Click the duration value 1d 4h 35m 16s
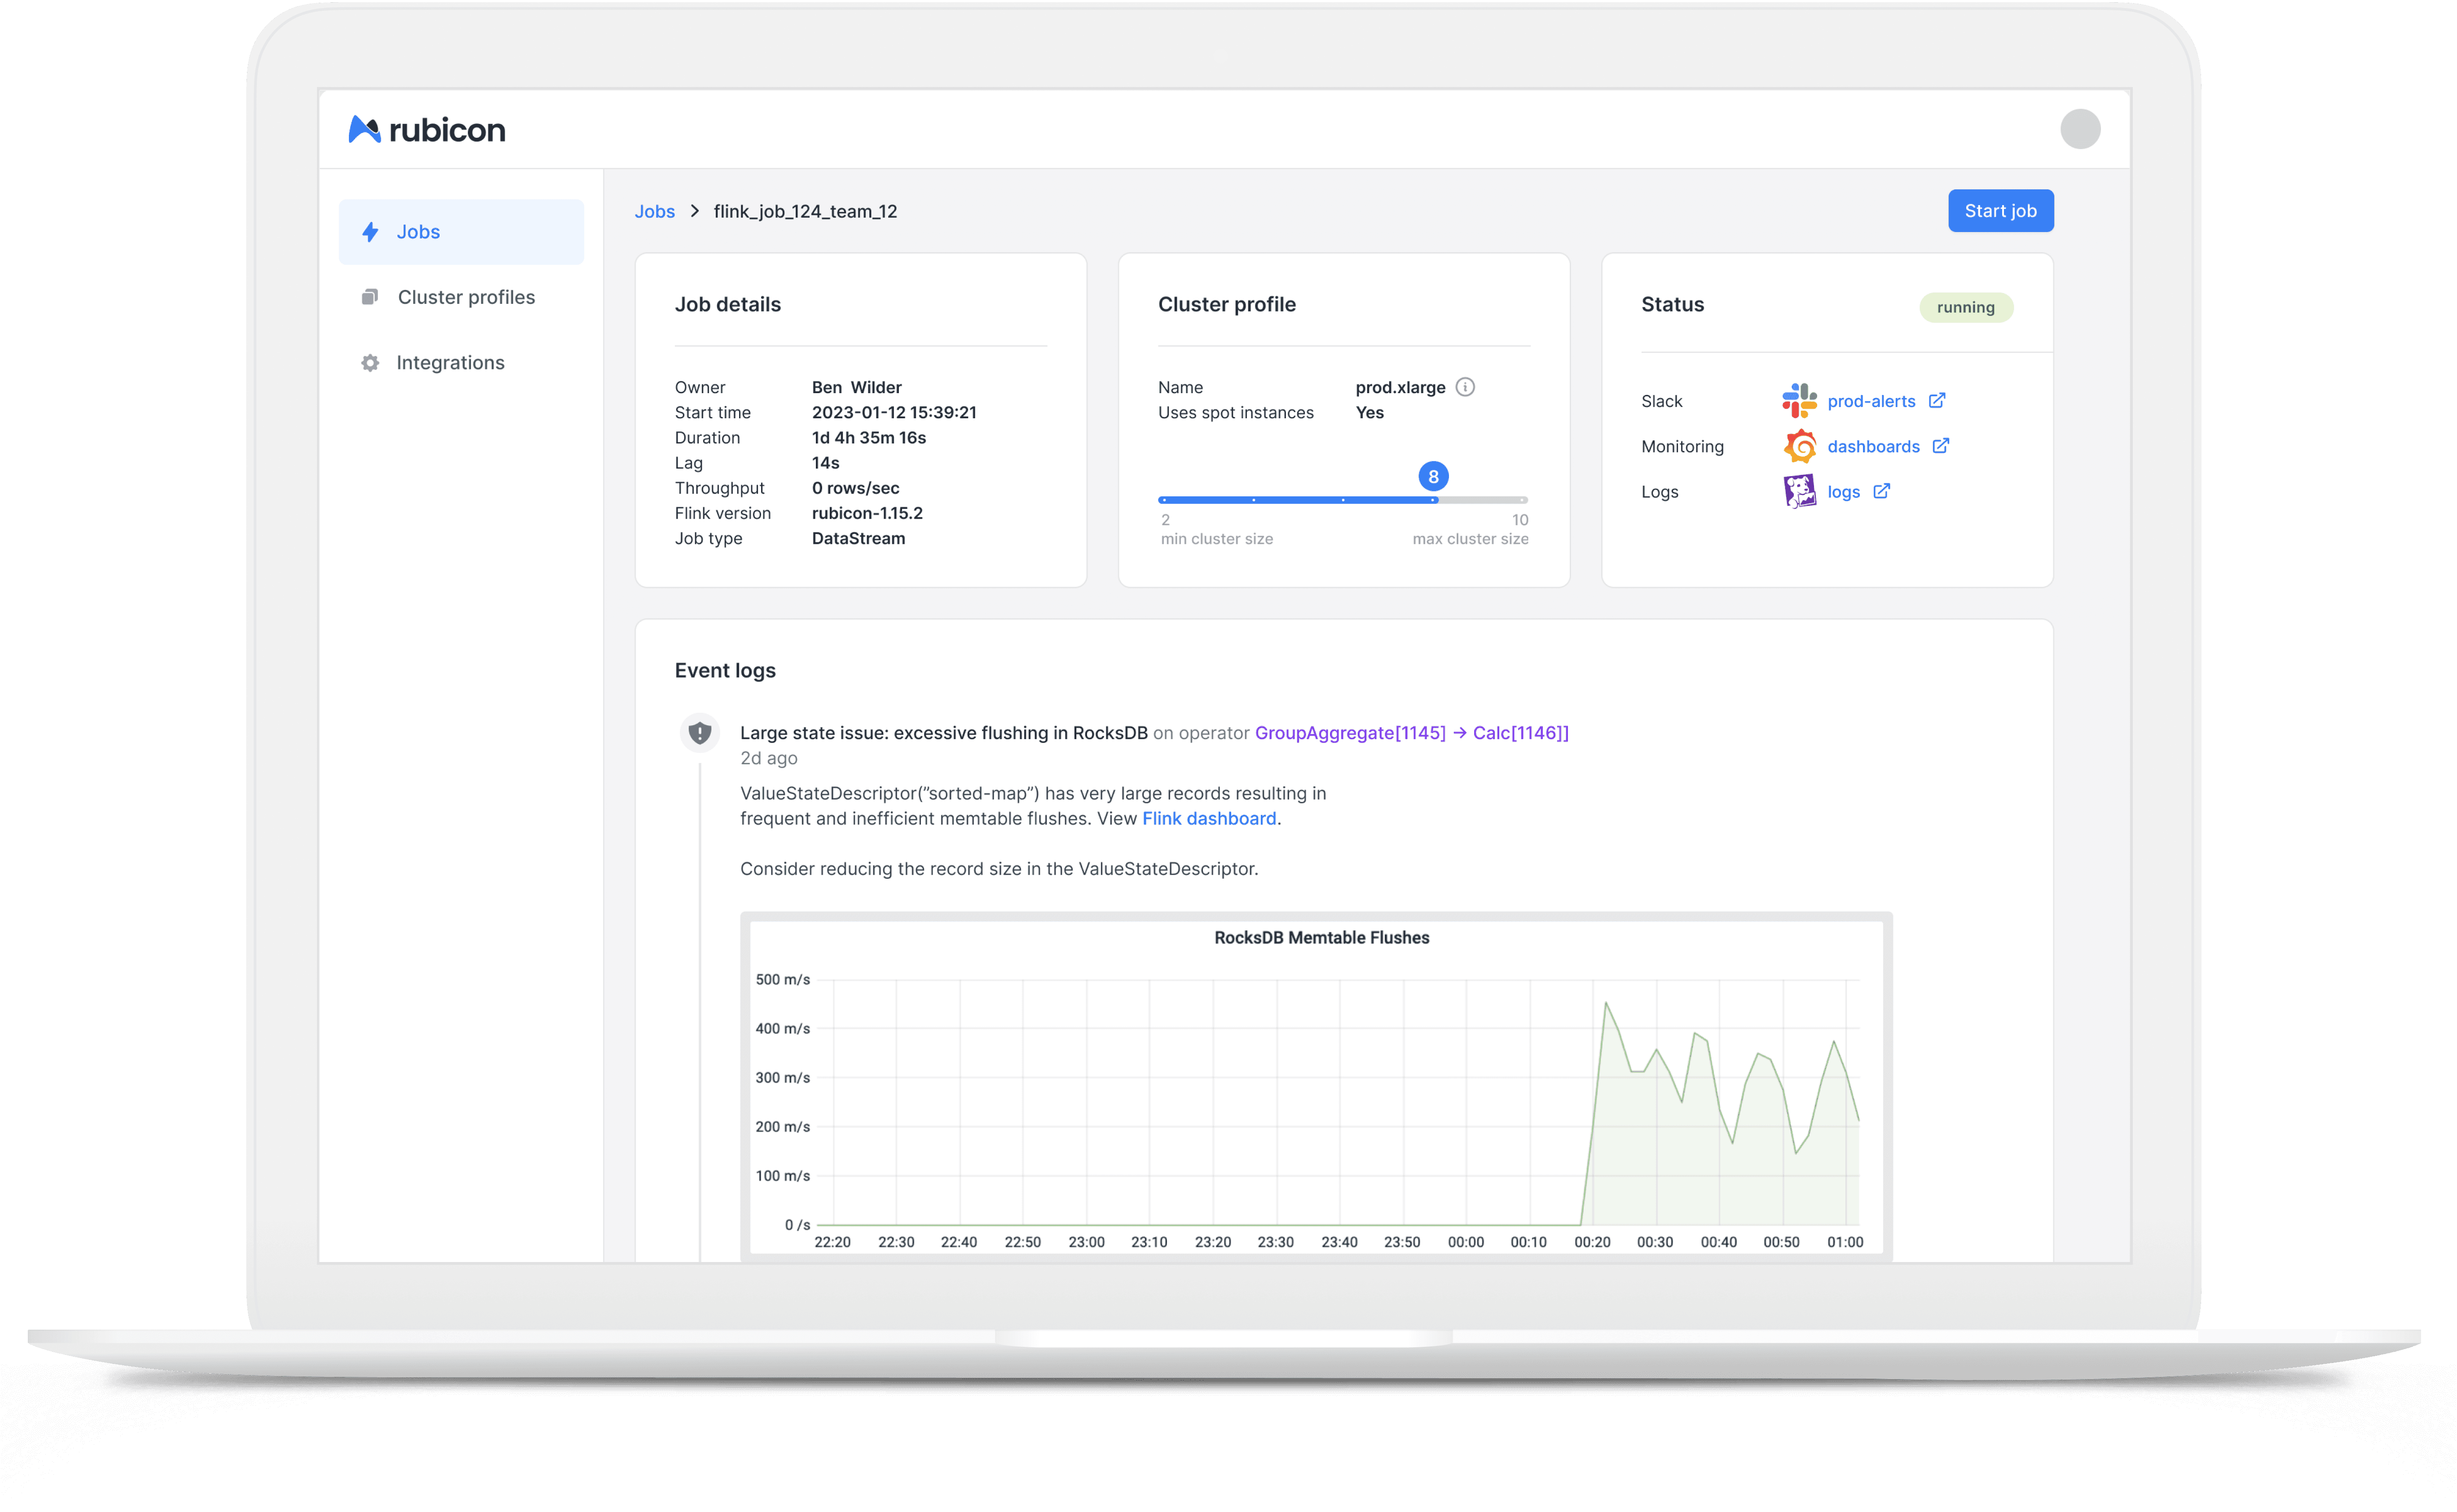 pos(868,437)
